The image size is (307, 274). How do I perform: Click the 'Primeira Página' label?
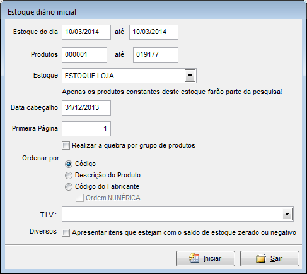click(35, 128)
